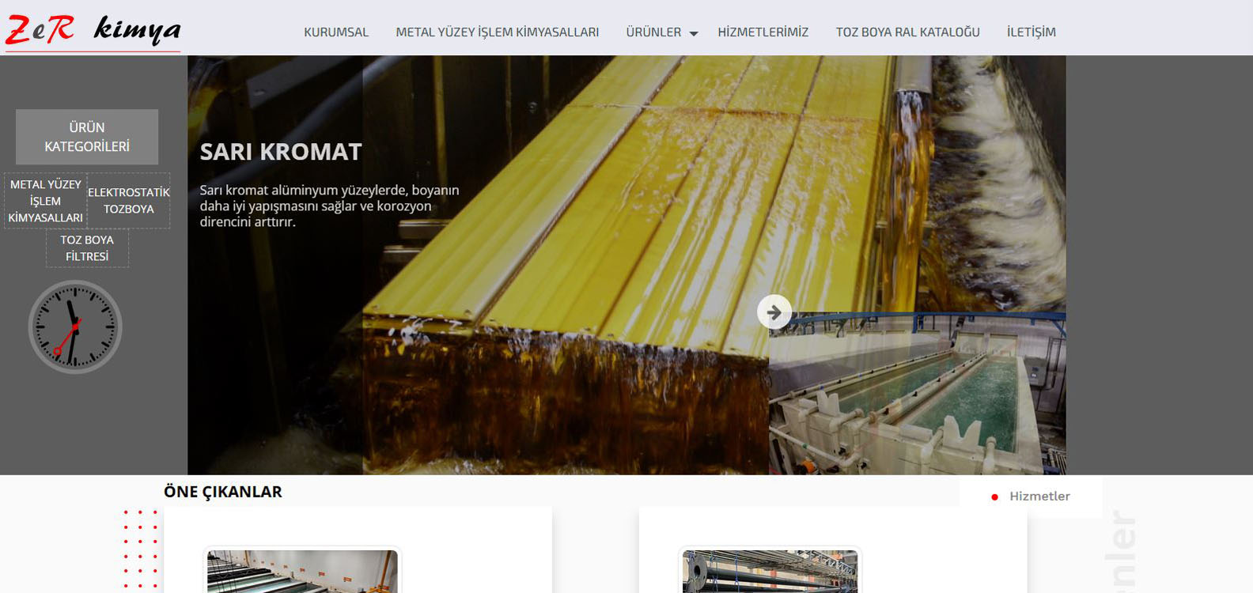Open the ÜRÜNLER menu label
Viewport: 1253px width, 593px height.
[653, 32]
